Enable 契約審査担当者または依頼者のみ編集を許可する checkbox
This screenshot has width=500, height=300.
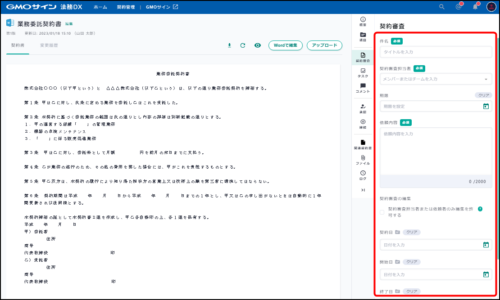point(382,212)
